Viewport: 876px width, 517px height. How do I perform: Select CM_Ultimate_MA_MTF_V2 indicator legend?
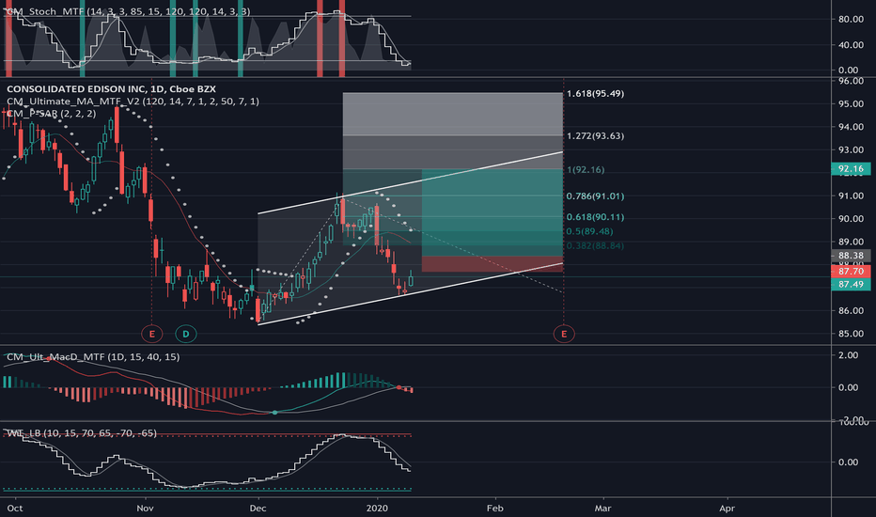[x=133, y=102]
